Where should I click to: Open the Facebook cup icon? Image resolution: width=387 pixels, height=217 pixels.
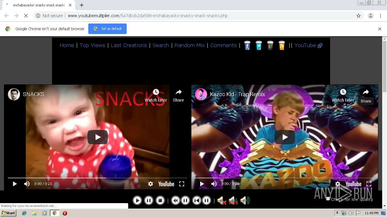[x=247, y=45]
